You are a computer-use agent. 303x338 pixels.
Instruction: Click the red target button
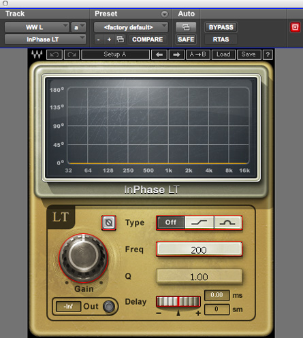click(x=295, y=27)
